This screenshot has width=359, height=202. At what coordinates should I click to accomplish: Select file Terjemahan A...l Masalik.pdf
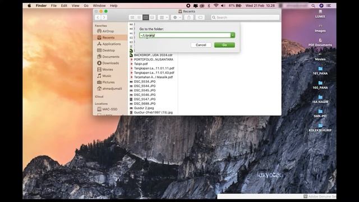pyautogui.click(x=153, y=77)
